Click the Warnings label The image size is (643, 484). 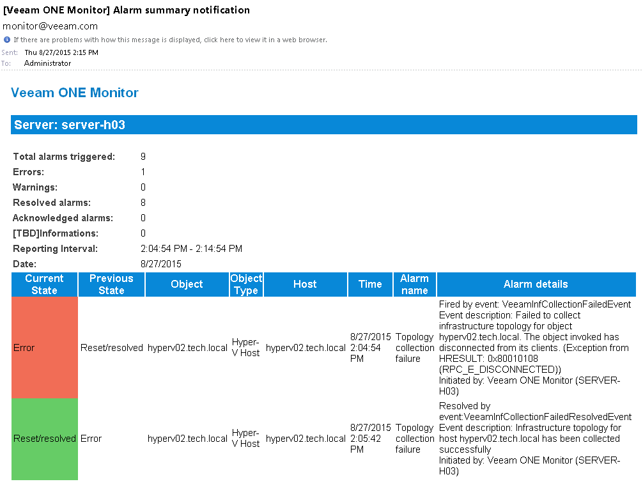tap(35, 187)
